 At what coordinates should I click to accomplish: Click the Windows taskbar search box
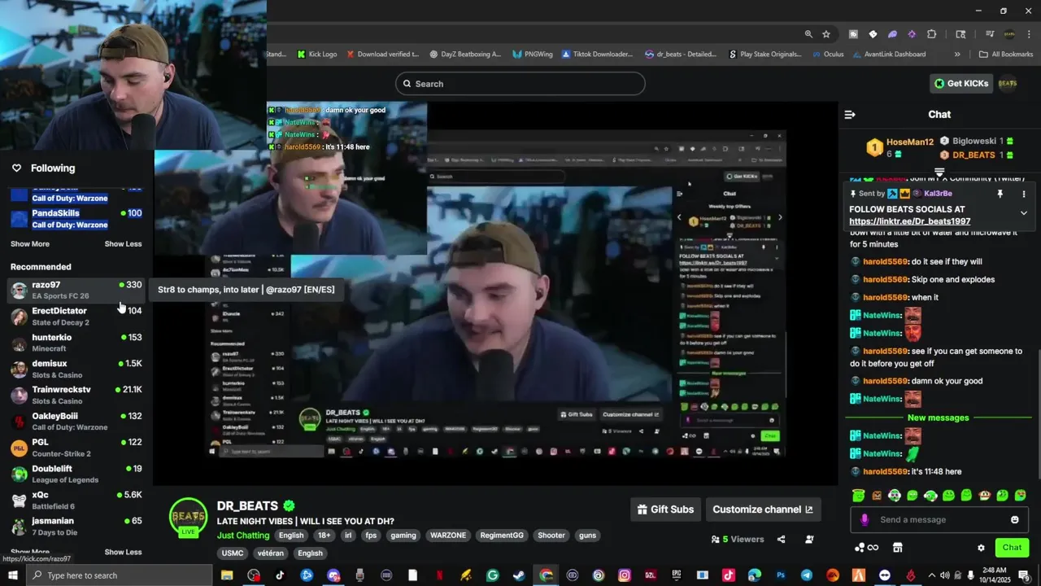120,575
